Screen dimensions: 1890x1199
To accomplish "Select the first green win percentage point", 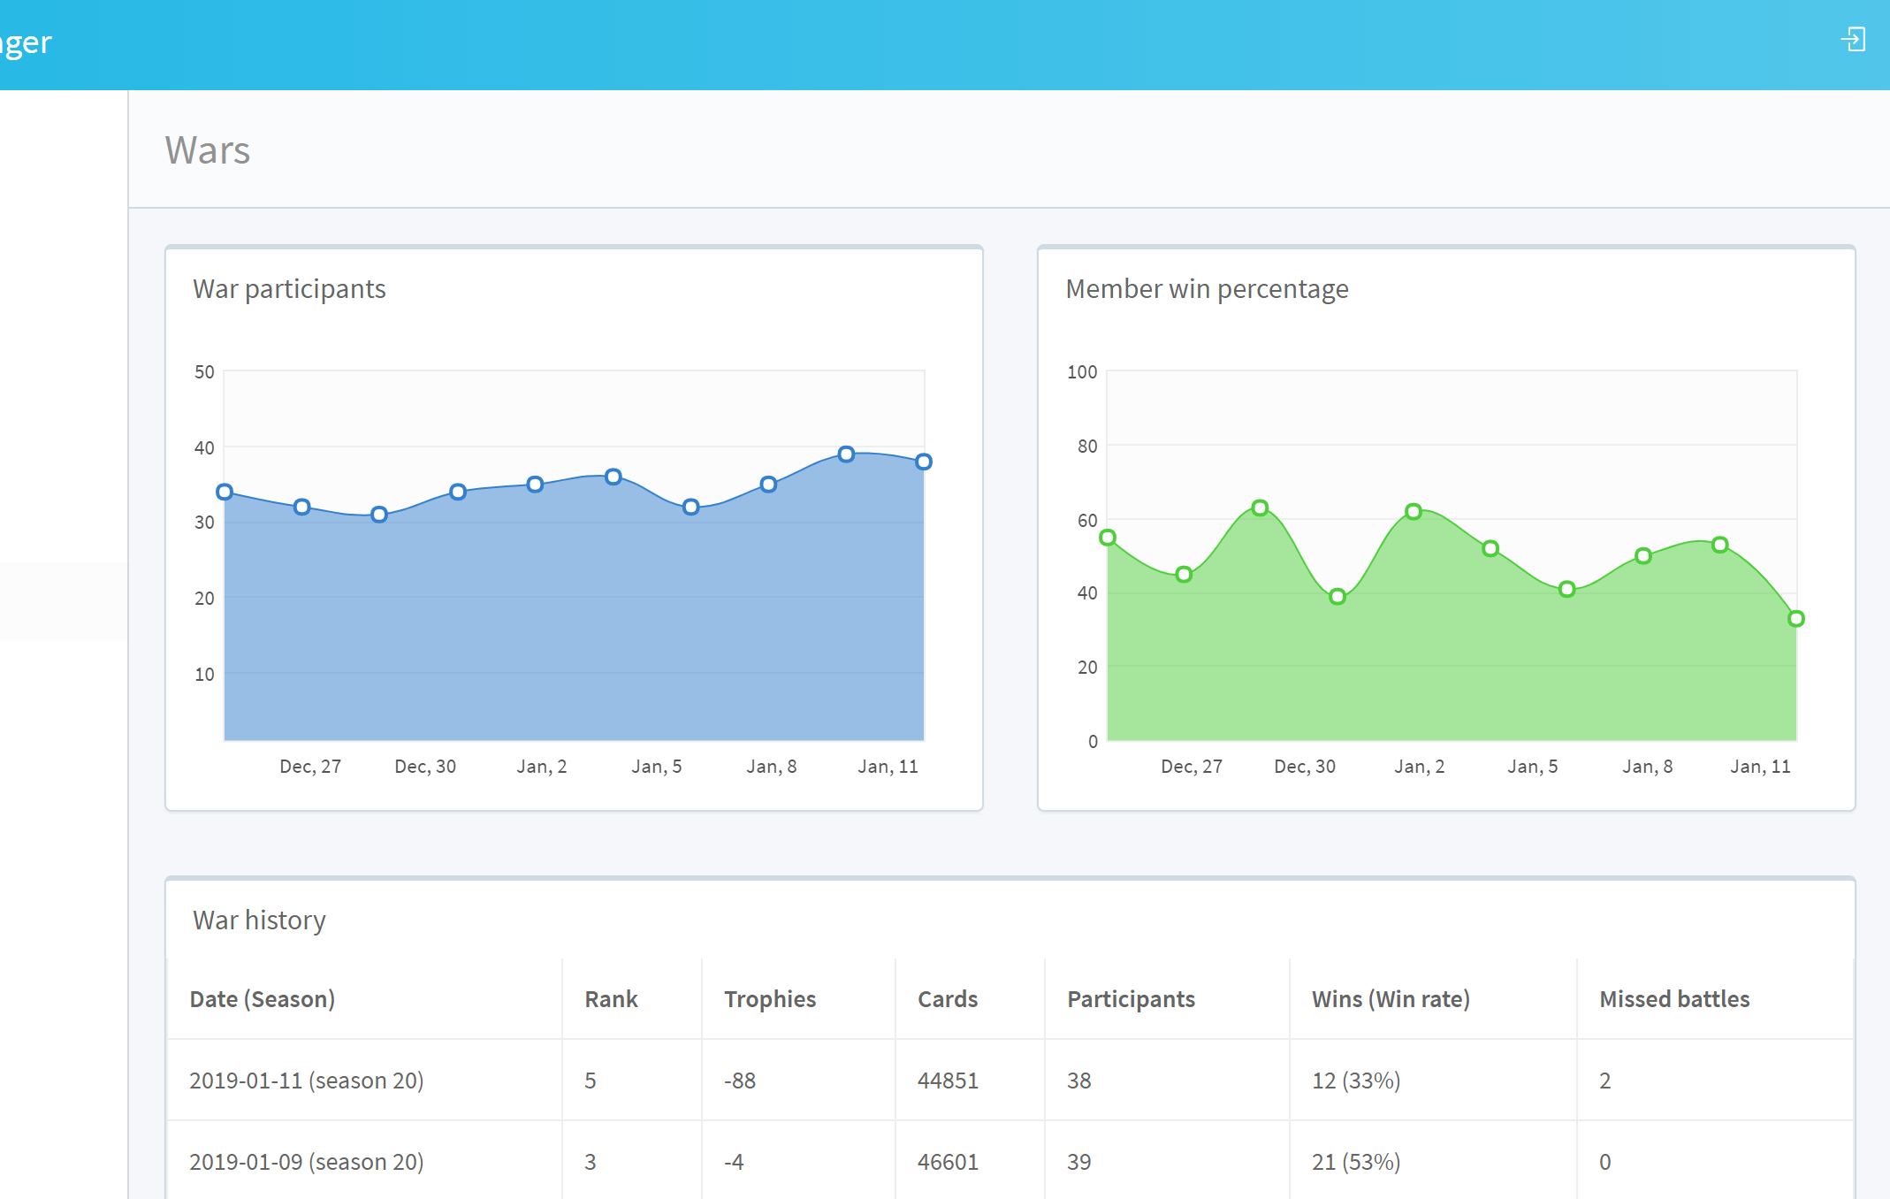I will click(1108, 538).
